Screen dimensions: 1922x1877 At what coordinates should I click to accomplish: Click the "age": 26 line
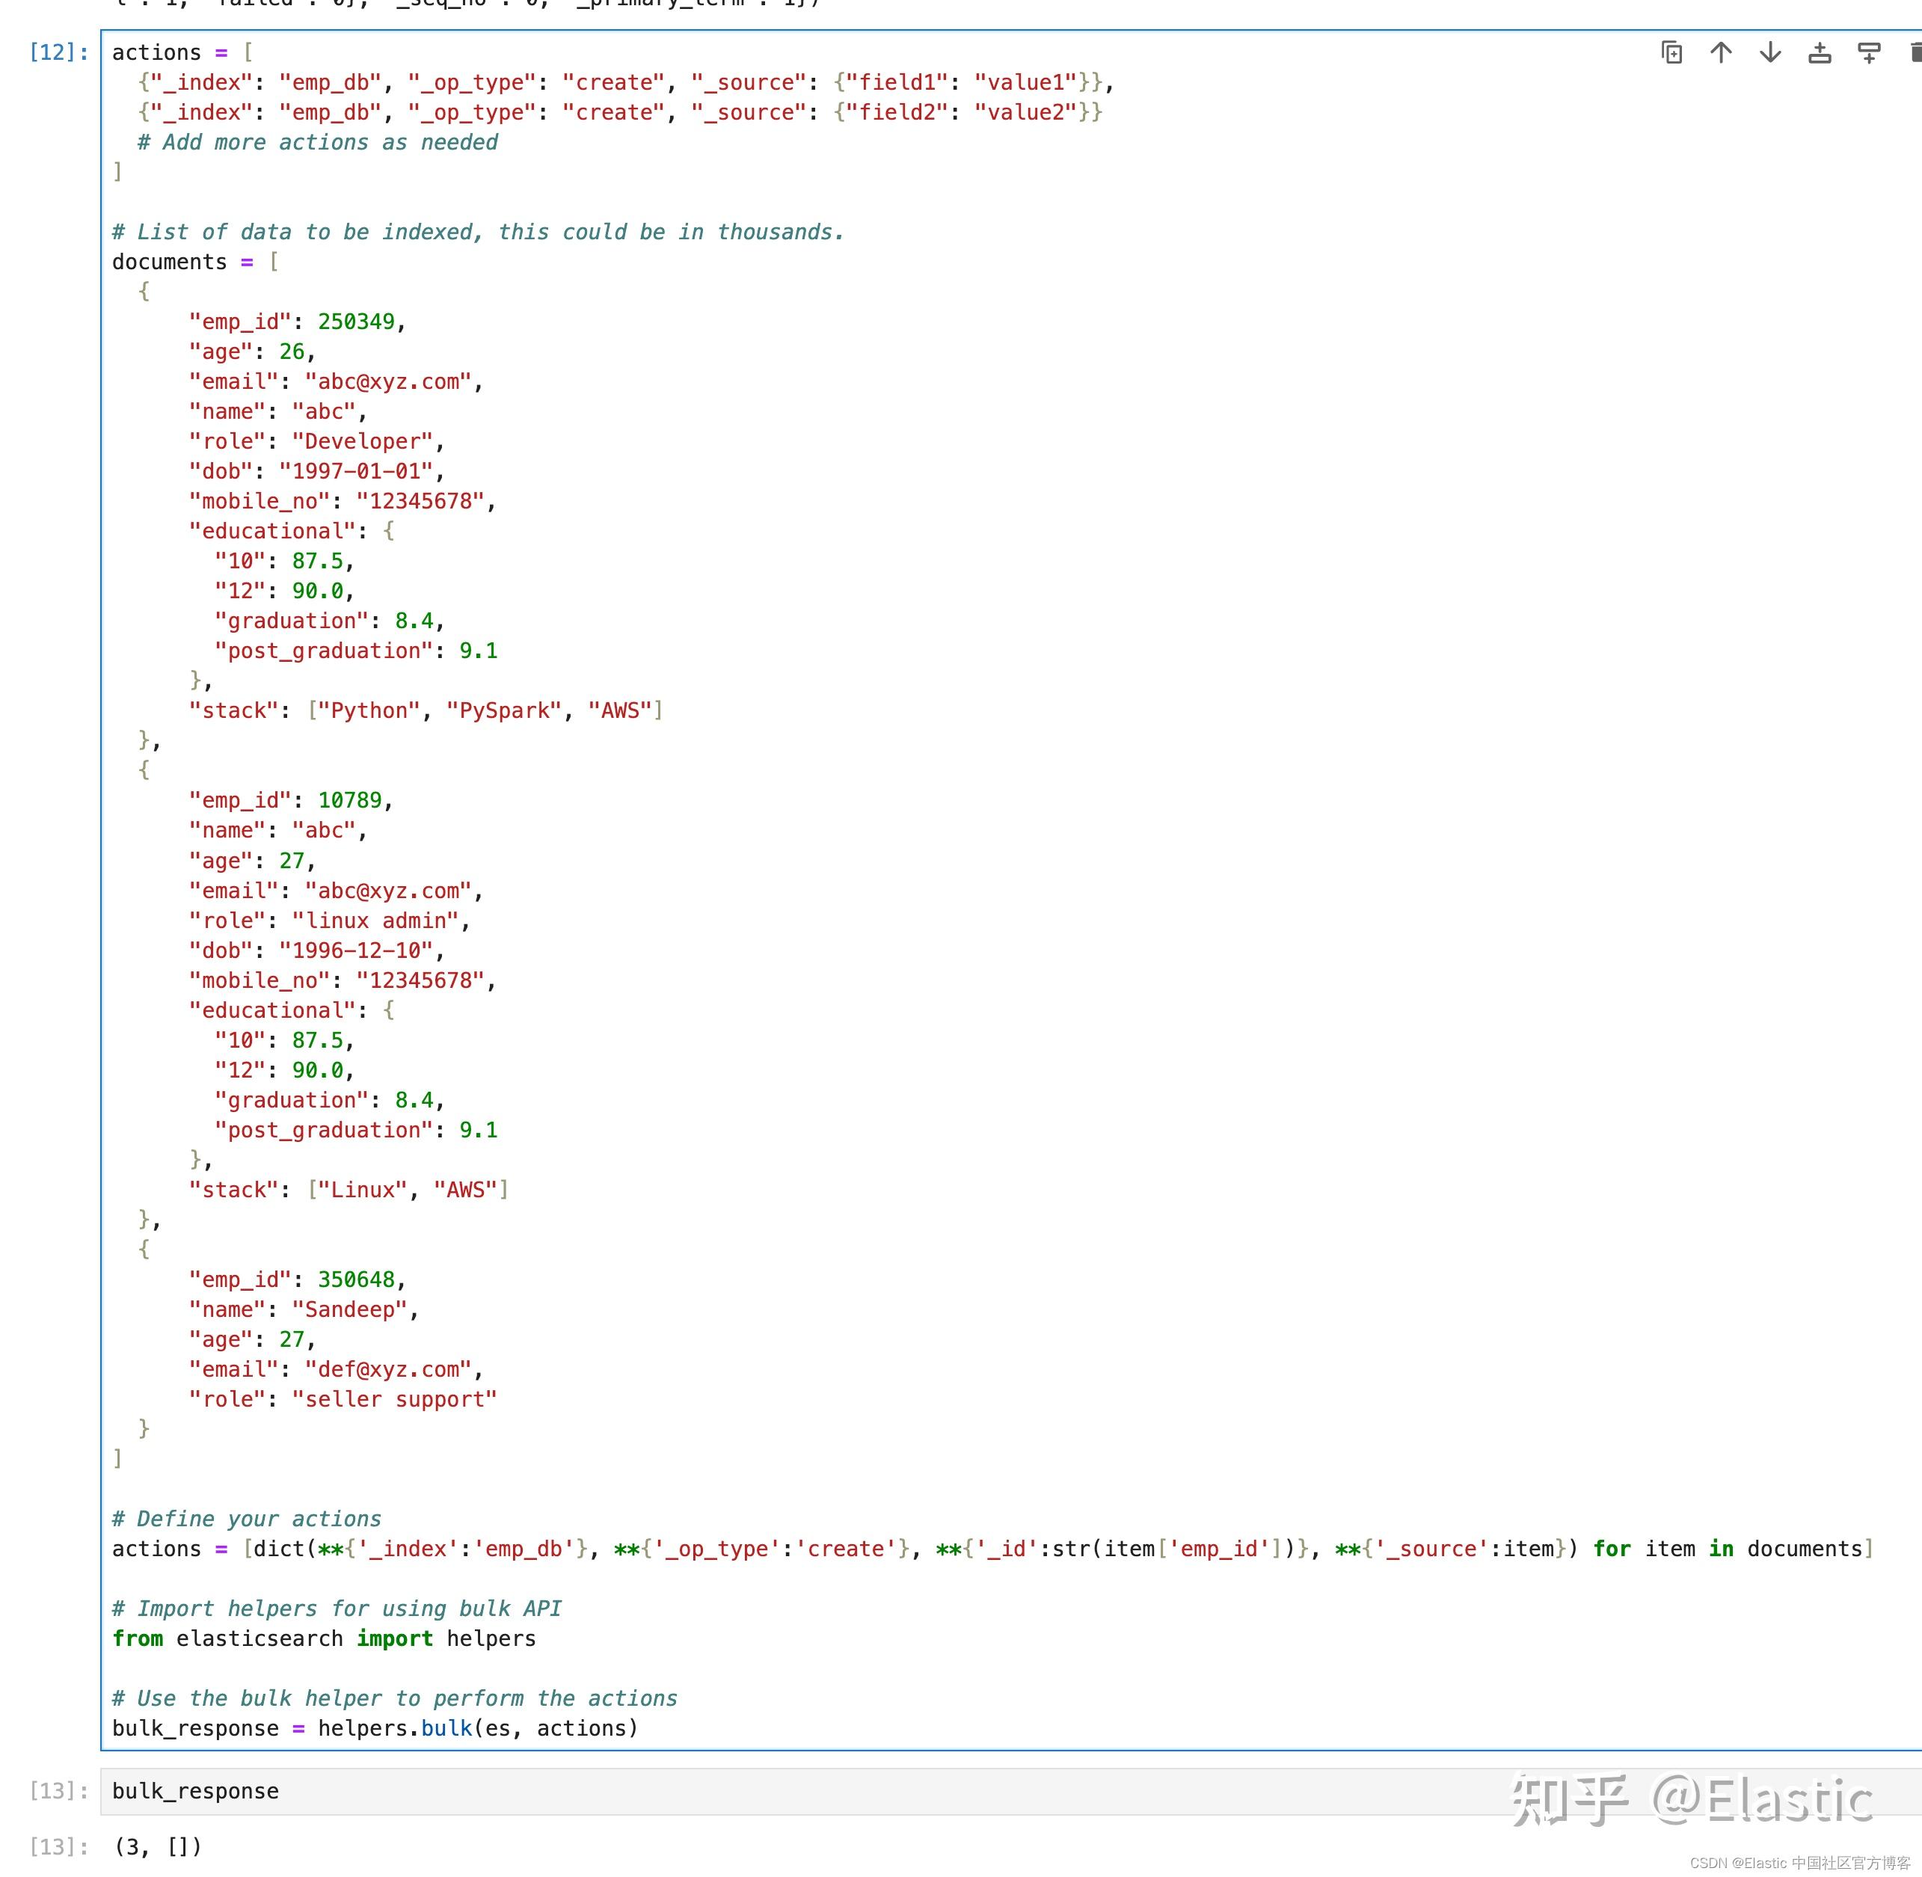pyautogui.click(x=252, y=352)
